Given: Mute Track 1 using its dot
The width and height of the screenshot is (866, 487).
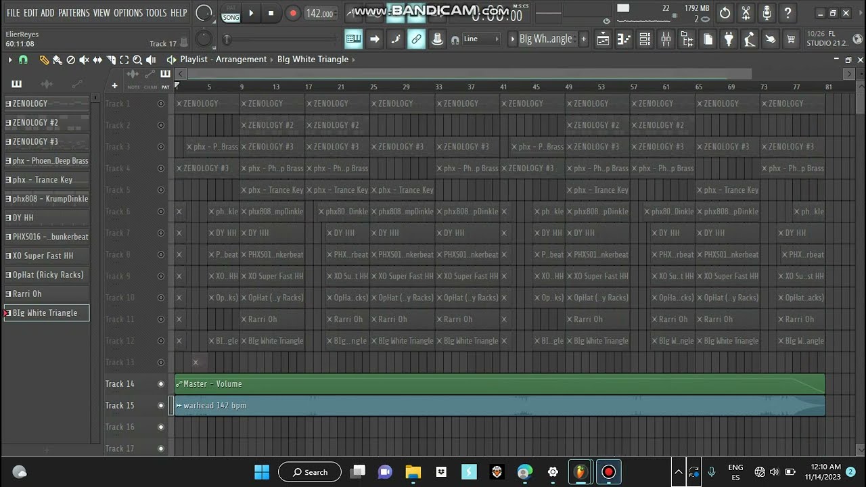Looking at the screenshot, I should click(x=161, y=103).
